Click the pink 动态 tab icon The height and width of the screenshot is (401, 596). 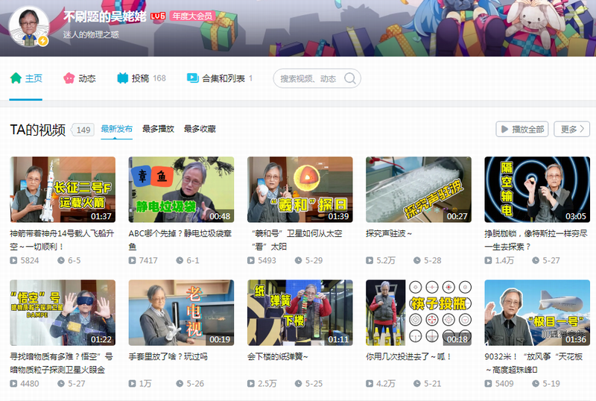tap(69, 78)
